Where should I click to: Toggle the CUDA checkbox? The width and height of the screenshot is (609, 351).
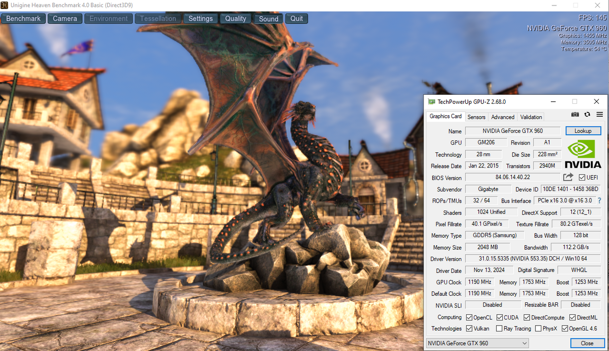pyautogui.click(x=500, y=317)
